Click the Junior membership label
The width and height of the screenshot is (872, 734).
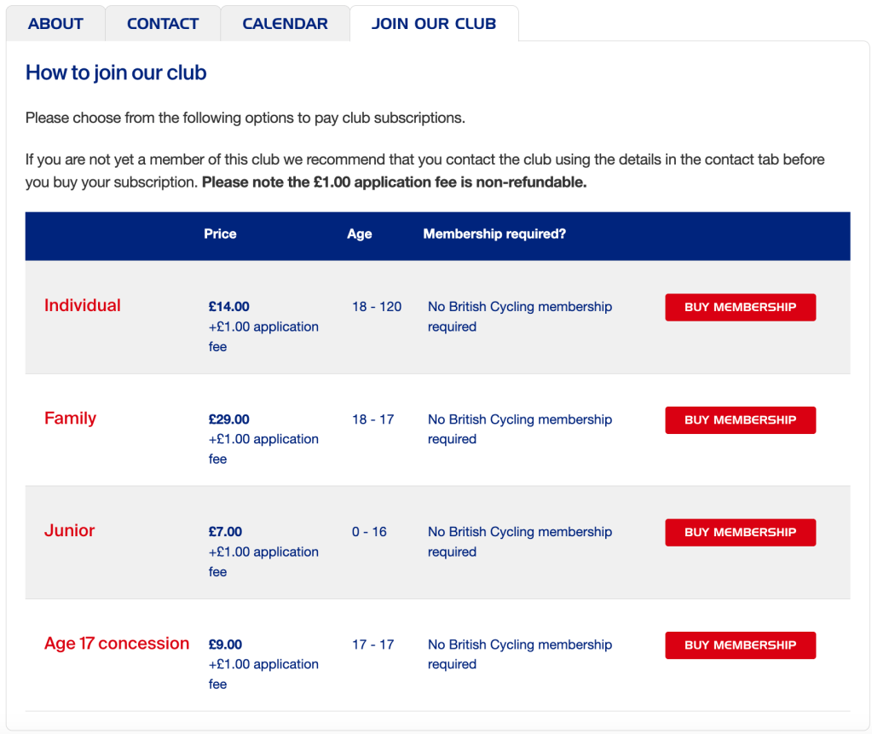69,530
